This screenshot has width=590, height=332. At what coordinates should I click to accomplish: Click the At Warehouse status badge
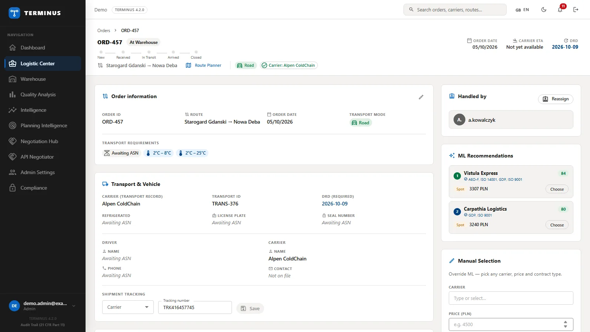[143, 42]
